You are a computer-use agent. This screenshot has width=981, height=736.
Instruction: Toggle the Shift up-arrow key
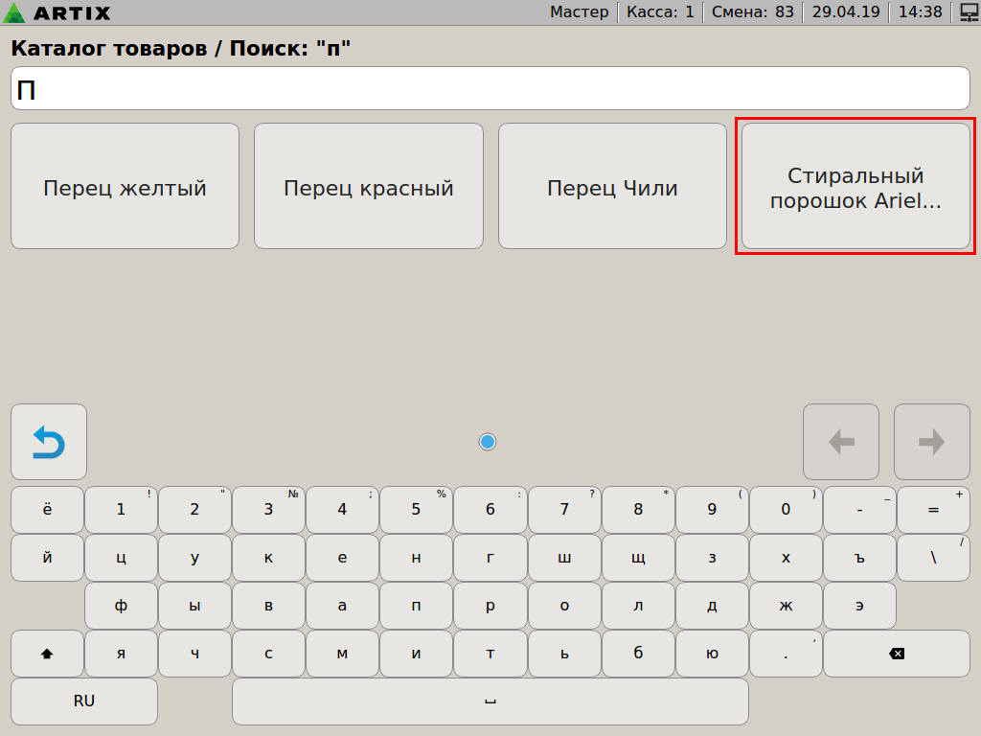coord(47,654)
